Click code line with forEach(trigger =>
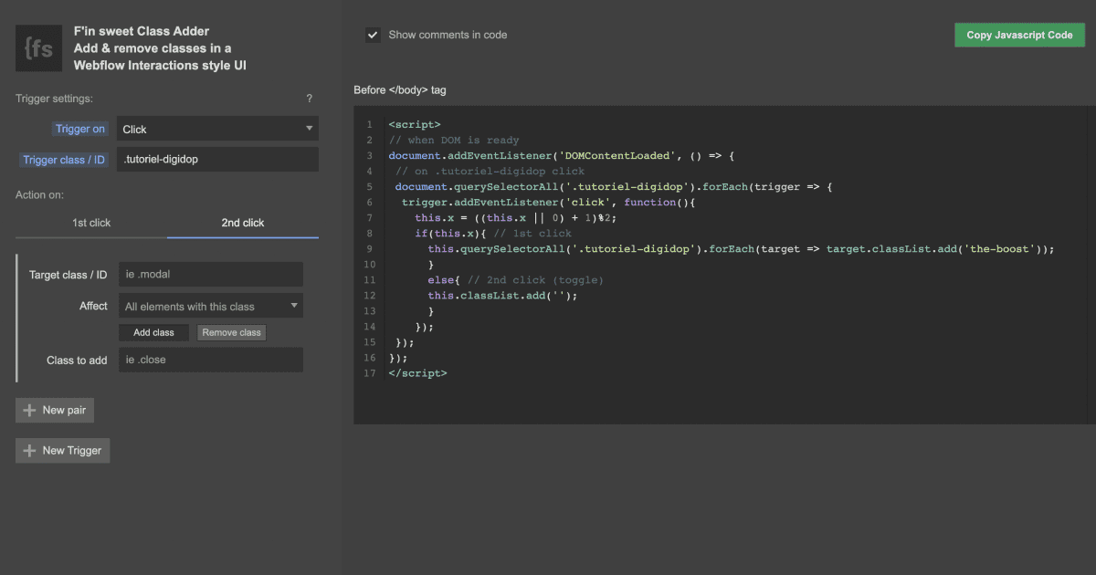The image size is (1096, 575). click(x=614, y=186)
